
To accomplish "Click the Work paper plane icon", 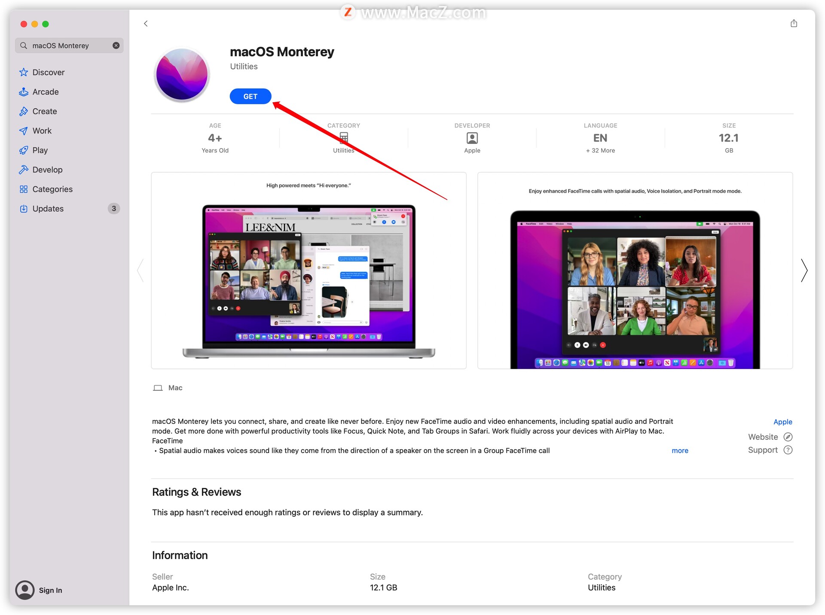I will 24,131.
